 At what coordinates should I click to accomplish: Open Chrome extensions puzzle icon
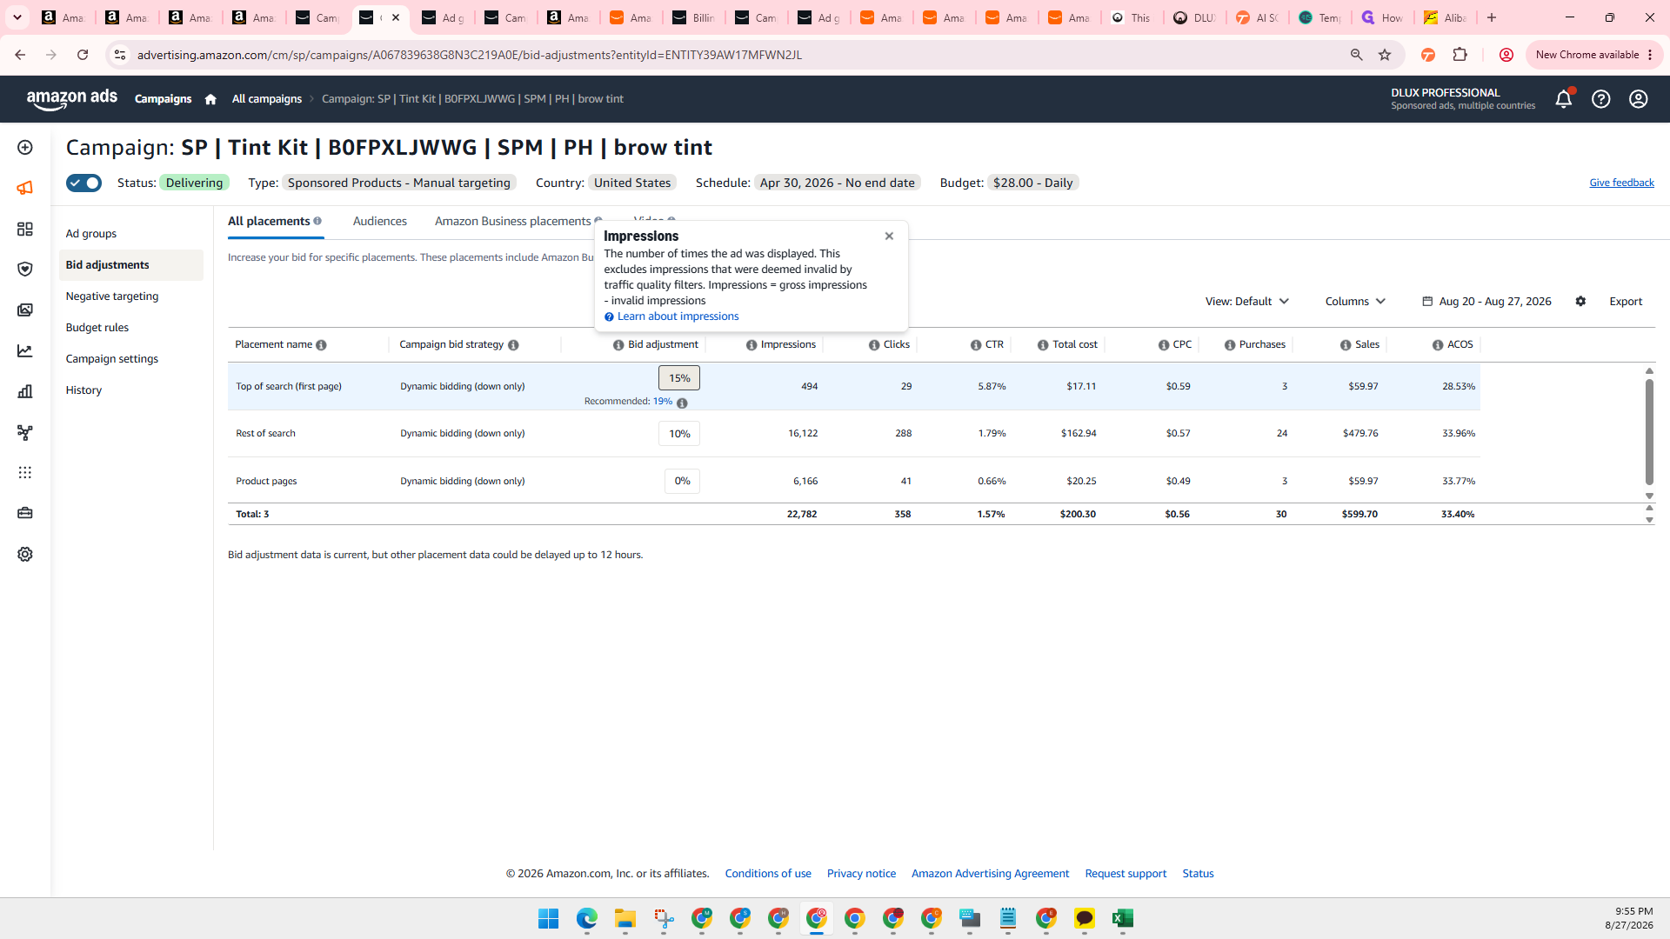point(1460,55)
